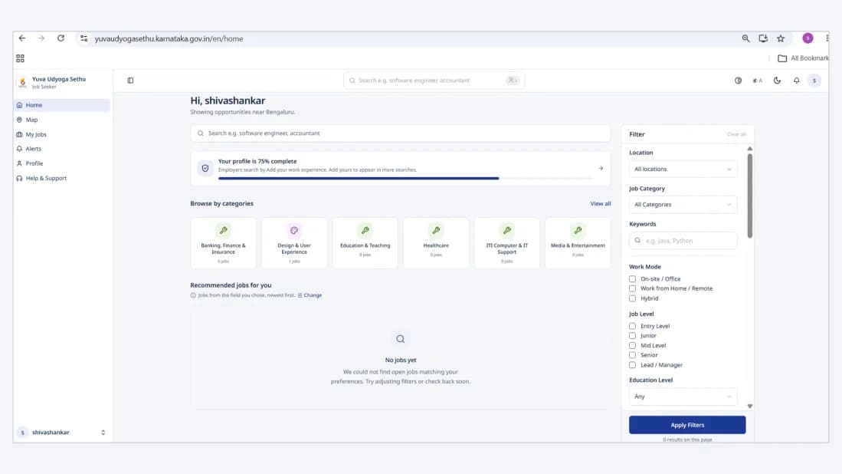The height and width of the screenshot is (474, 842).
Task: Click the filter scrollbar up arrow
Action: click(x=749, y=149)
